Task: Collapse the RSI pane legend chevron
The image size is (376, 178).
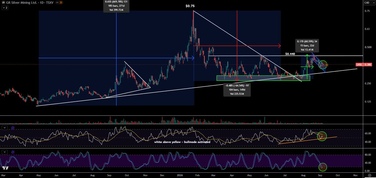Action: [5, 128]
